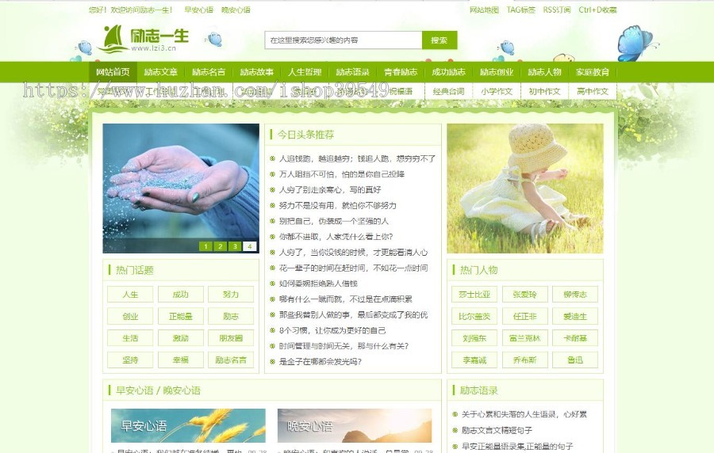This screenshot has width=714, height=453.
Task: Open the 青春励志 nav item
Action: (401, 72)
